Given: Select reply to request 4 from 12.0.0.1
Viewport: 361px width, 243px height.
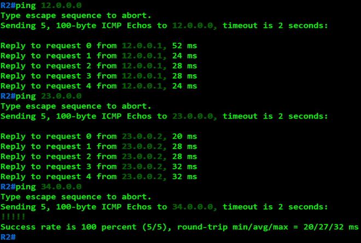Looking at the screenshot, I should pos(98,86).
